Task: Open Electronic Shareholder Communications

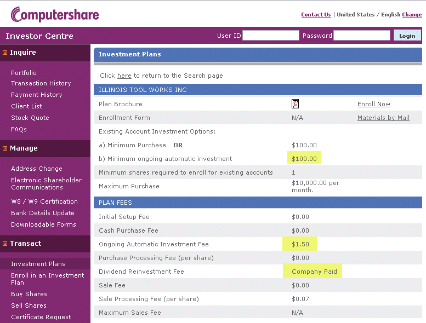Action: click(x=46, y=183)
